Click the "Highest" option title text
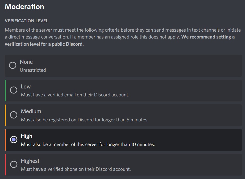245x179 pixels. (30, 161)
